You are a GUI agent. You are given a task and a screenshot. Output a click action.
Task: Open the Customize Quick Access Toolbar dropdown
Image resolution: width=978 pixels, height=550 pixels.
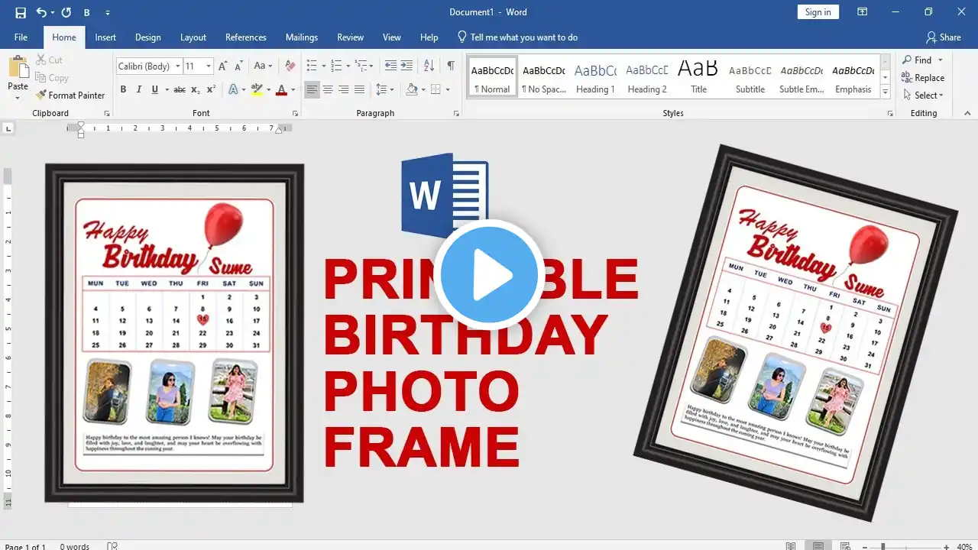pyautogui.click(x=108, y=12)
